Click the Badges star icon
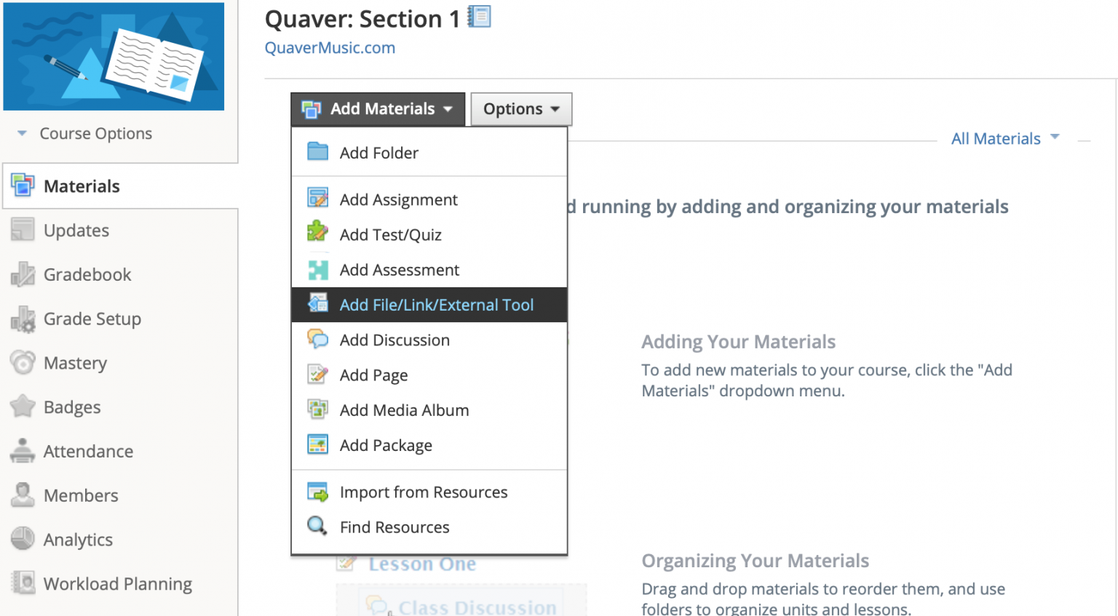Image resolution: width=1118 pixels, height=616 pixels. pos(23,407)
